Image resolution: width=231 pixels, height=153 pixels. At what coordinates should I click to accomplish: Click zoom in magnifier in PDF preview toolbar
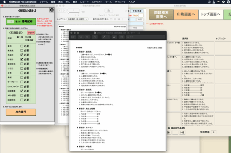(x=87, y=37)
